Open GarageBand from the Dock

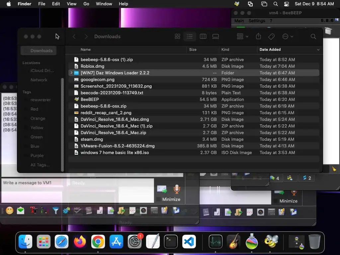coord(234,242)
